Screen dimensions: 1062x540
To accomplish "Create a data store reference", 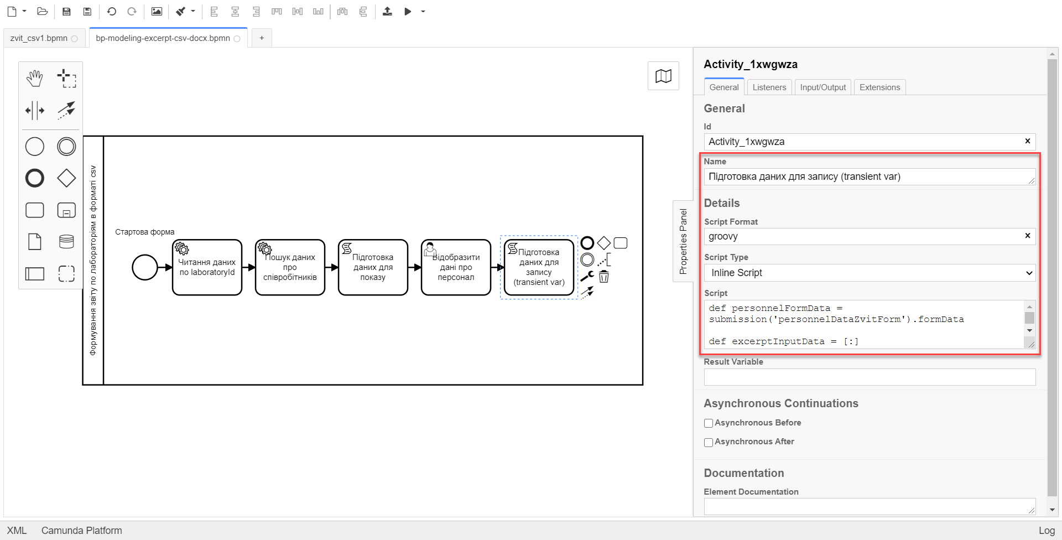I will pyautogui.click(x=66, y=242).
